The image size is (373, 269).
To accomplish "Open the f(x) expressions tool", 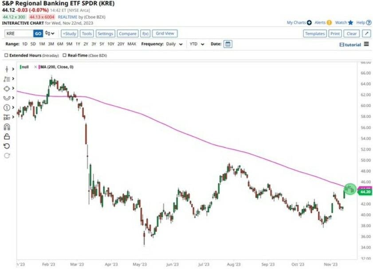I will (145, 34).
